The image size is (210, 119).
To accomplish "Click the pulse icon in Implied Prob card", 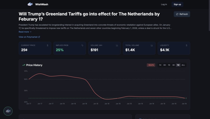I will pyautogui.click(x=82, y=45).
